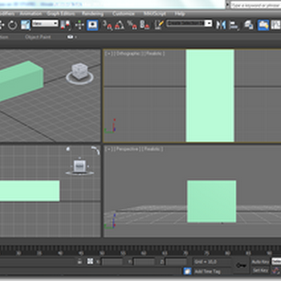The image size is (281, 281).
Task: Open the Orthographic viewport label menu
Action: 128,54
